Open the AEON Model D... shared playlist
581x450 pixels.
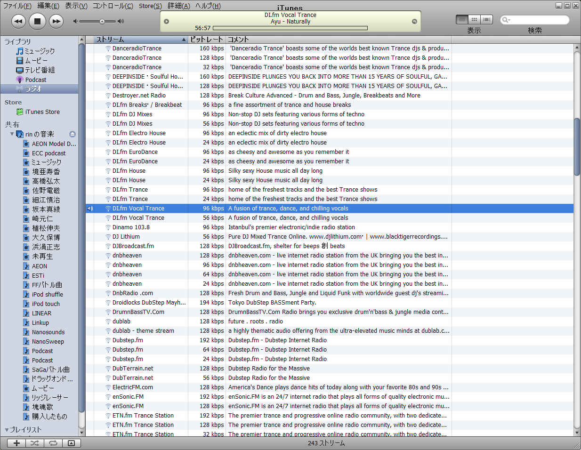50,144
